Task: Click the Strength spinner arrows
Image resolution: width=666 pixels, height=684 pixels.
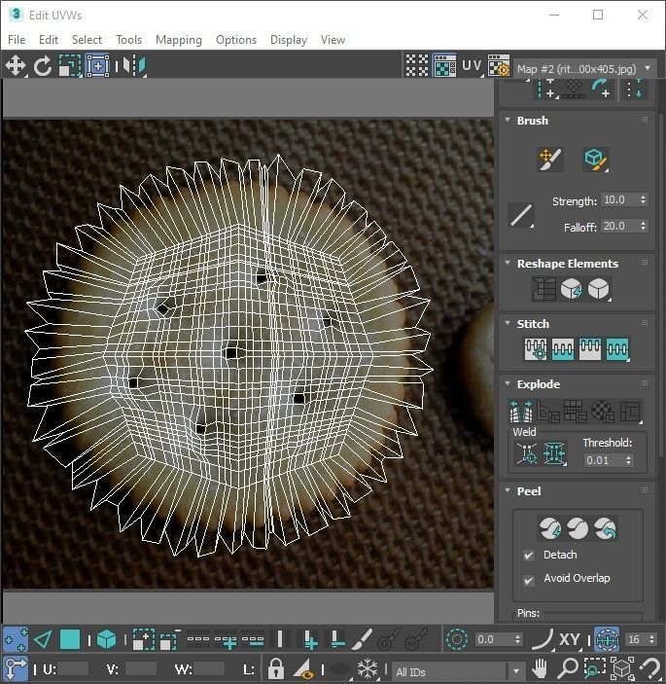Action: pyautogui.click(x=643, y=200)
